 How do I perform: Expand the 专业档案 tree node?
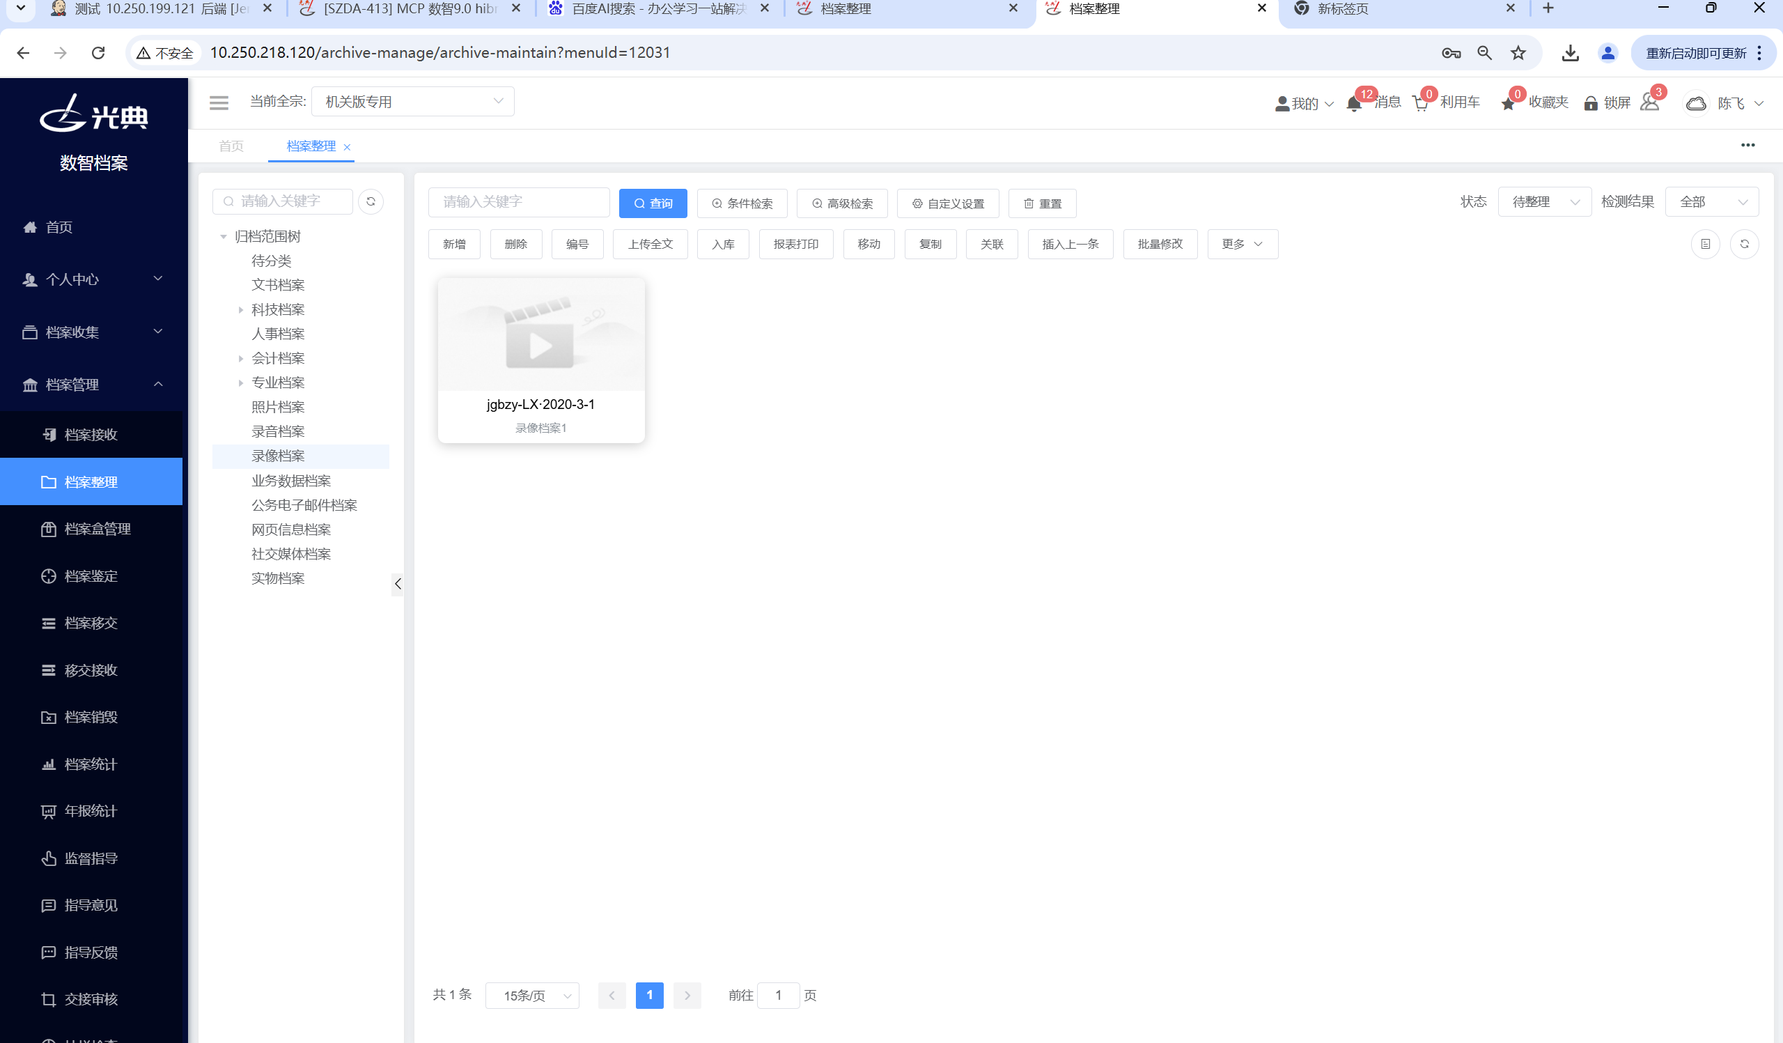pyautogui.click(x=240, y=383)
